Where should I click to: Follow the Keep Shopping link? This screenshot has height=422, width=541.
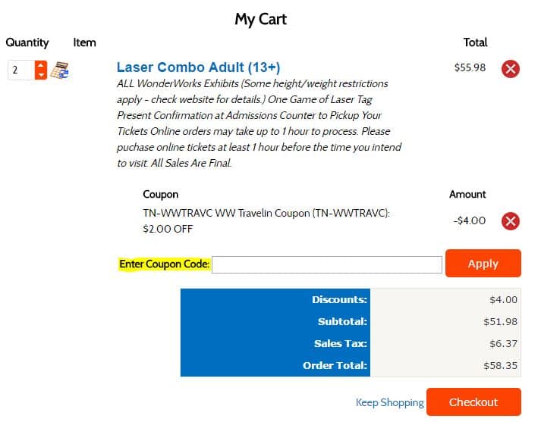tap(389, 402)
